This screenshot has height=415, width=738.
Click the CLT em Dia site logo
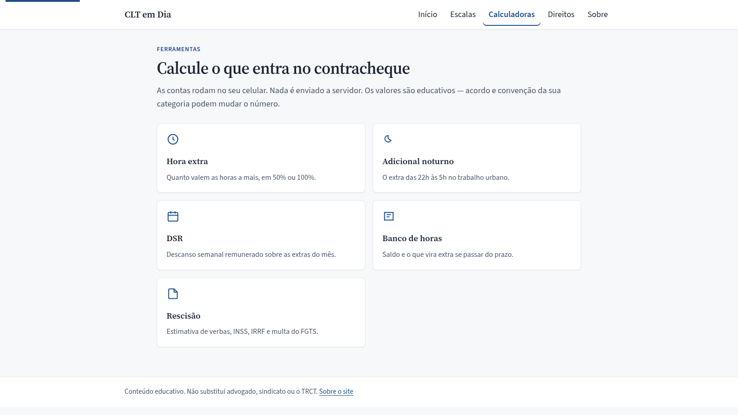148,14
